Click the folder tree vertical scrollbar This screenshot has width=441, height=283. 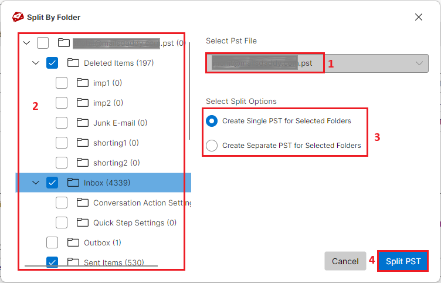[x=189, y=90]
